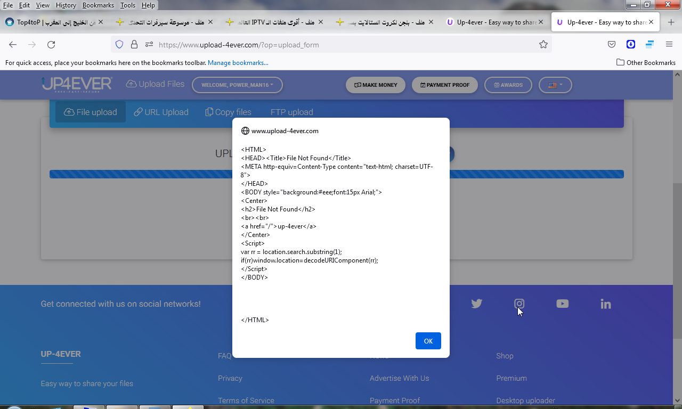The image size is (682, 409).
Task: Open the Bookmarks menu
Action: point(98,5)
